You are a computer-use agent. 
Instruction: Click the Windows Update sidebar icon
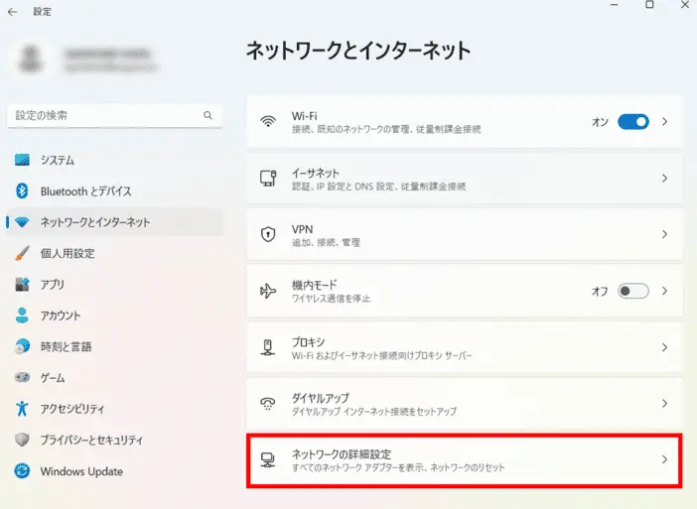coord(23,471)
